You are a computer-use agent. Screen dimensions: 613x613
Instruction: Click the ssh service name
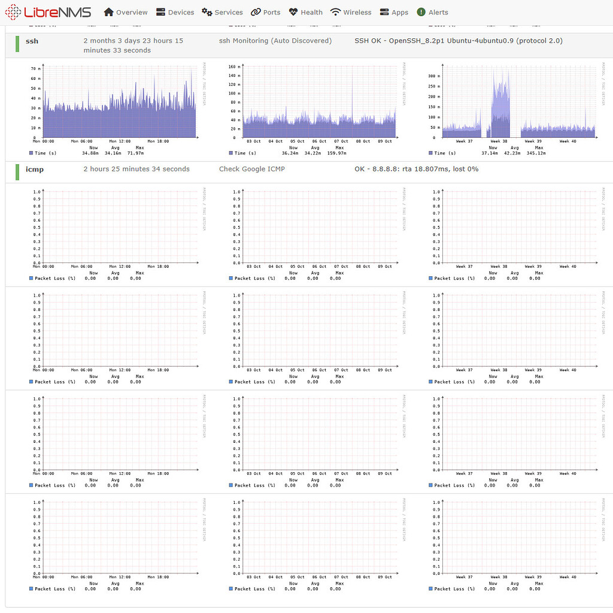click(32, 41)
